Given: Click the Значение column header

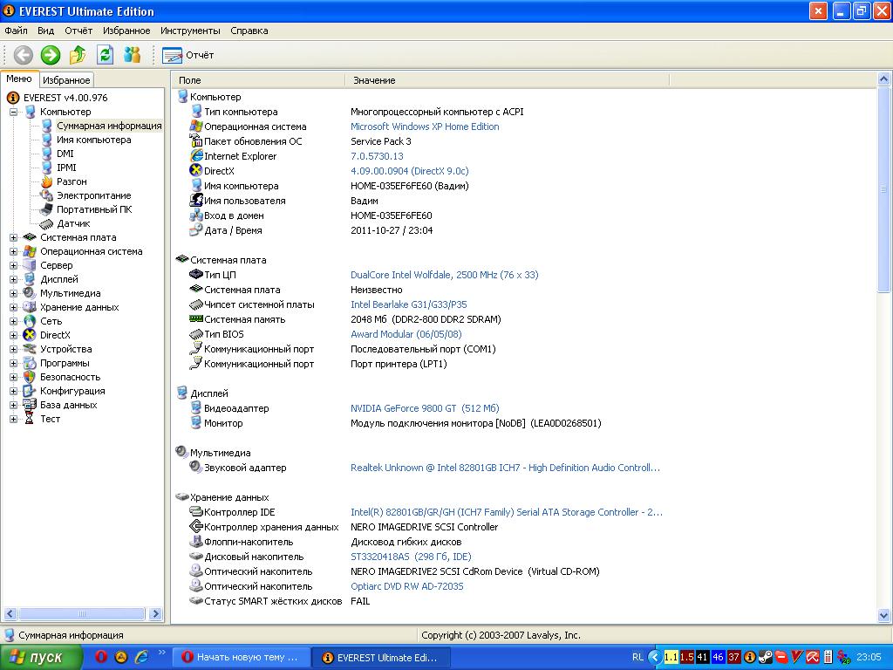Looking at the screenshot, I should (374, 80).
